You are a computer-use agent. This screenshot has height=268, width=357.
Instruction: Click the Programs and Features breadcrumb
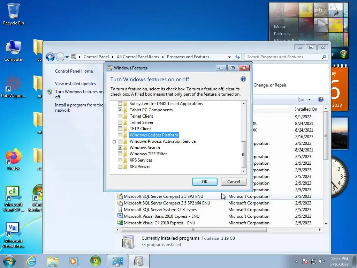pyautogui.click(x=188, y=57)
